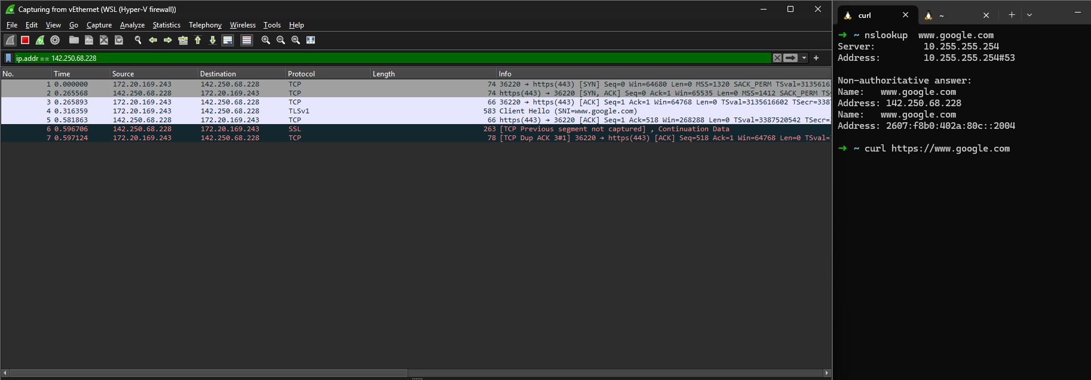Viewport: 1091px width, 380px height.
Task: Open the Analyze menu
Action: point(132,25)
